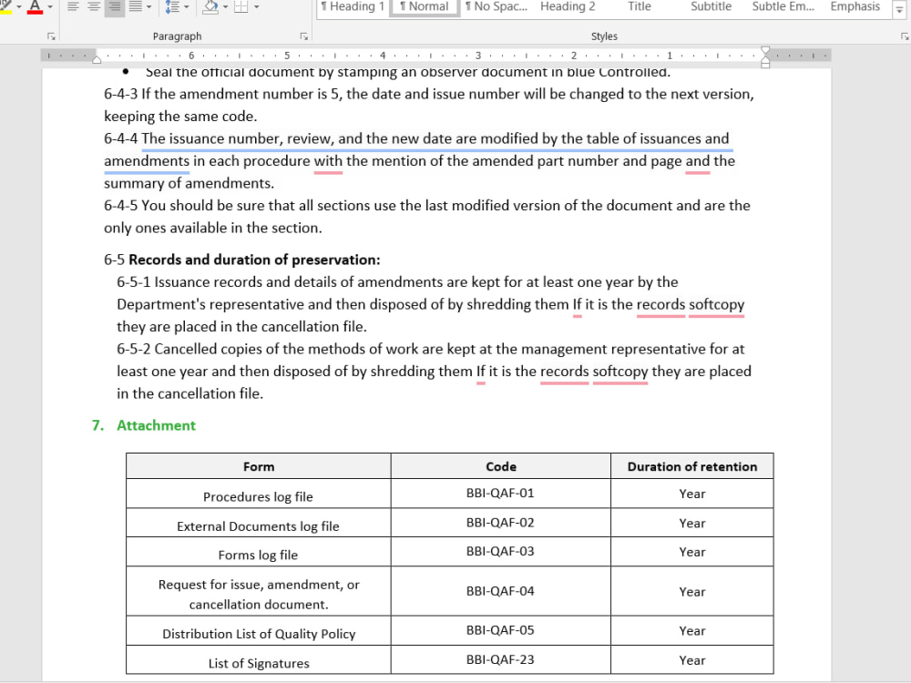Click the underlined word 'with' in 6-4-4

(x=328, y=161)
